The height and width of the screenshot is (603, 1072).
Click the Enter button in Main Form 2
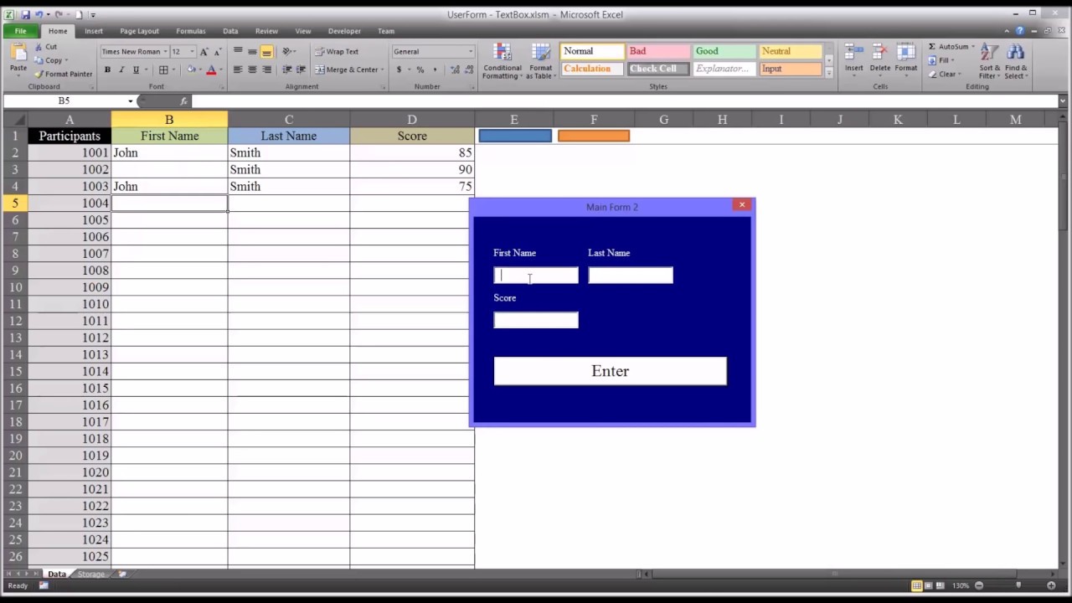[611, 371]
